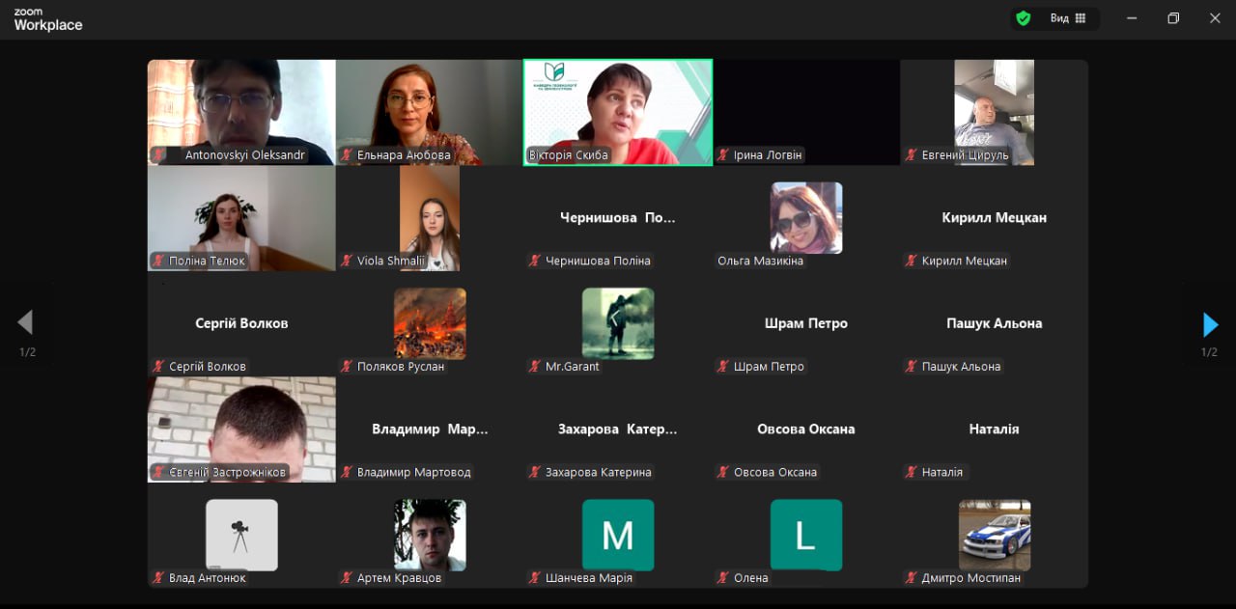Click muted mic icon for Дмитро Мостипан
This screenshot has height=609, width=1236.
912,577
